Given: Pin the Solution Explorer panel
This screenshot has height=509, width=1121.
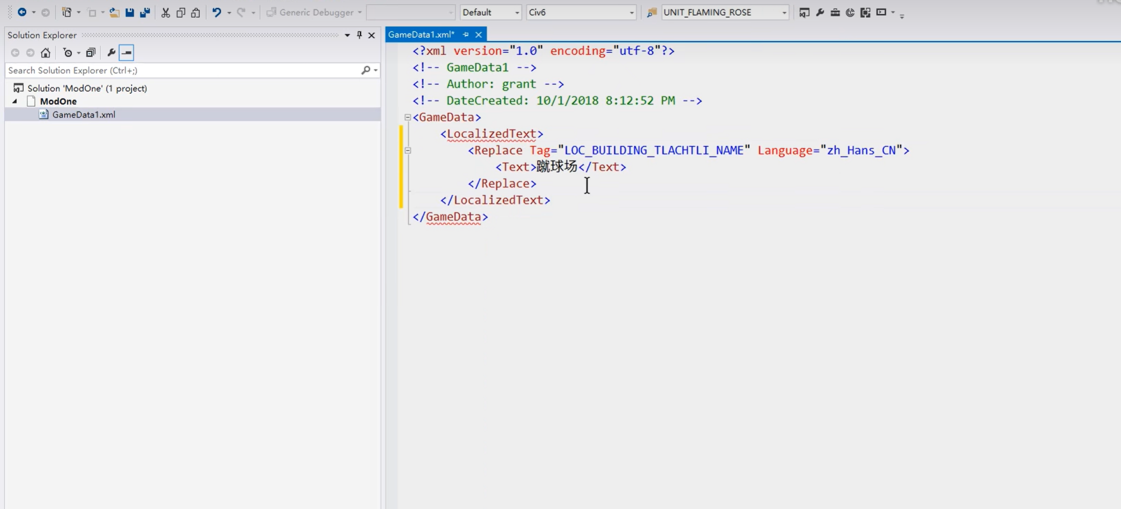Looking at the screenshot, I should pos(359,35).
